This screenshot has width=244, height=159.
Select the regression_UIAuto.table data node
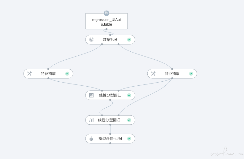point(107,22)
